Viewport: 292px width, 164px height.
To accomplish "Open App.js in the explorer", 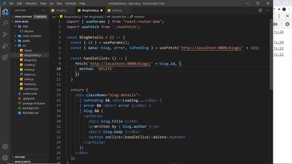I will click(x=28, y=51).
